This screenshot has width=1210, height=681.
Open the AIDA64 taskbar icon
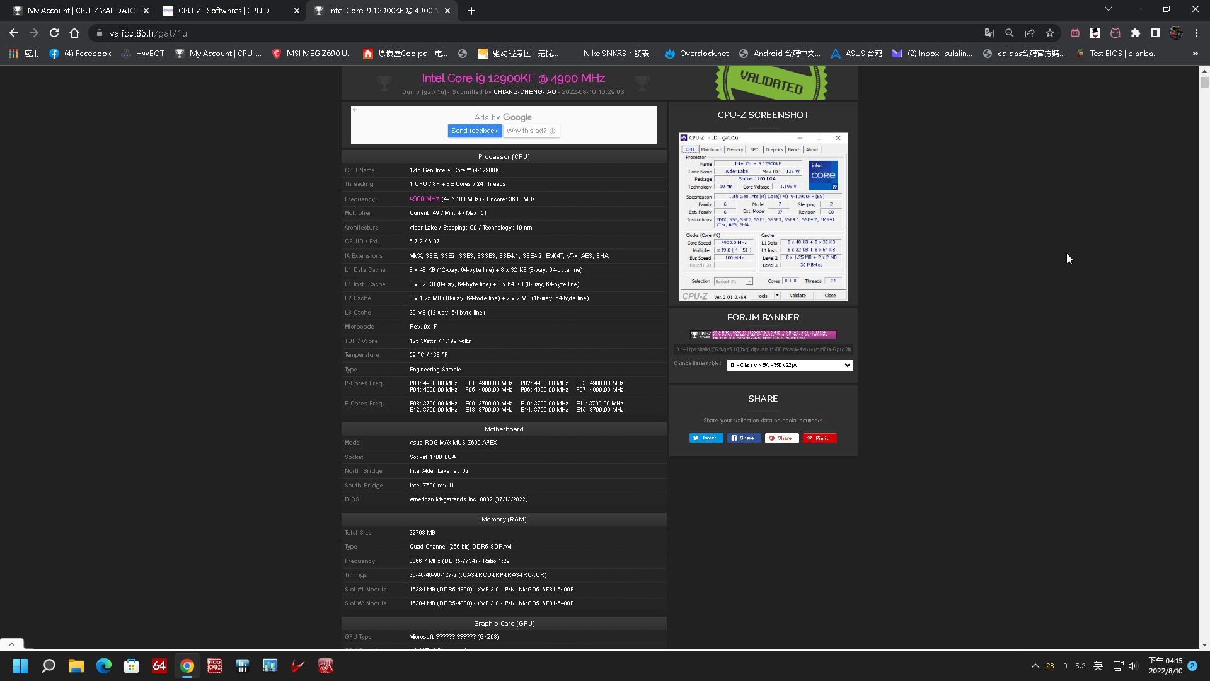159,666
